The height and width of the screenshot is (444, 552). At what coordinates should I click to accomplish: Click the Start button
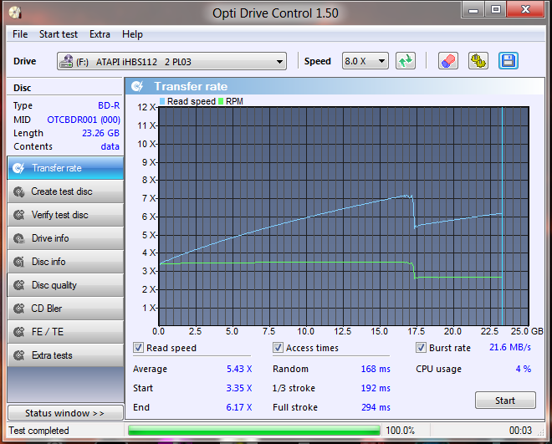pos(505,401)
